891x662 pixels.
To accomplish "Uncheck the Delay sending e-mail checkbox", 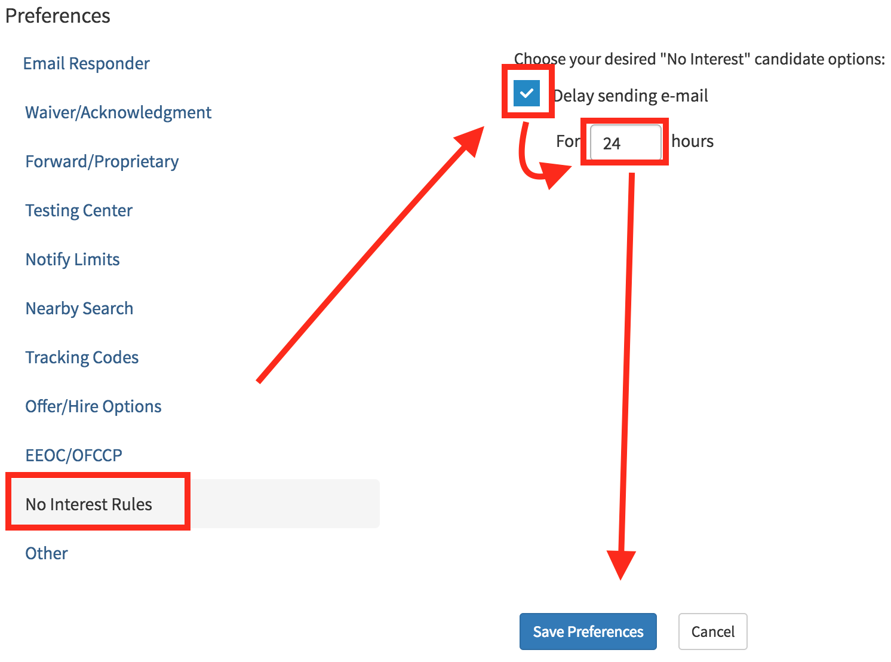I will tap(527, 93).
